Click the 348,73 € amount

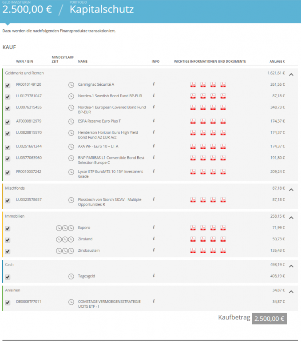[x=277, y=107]
